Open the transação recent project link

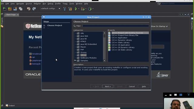point(36,64)
